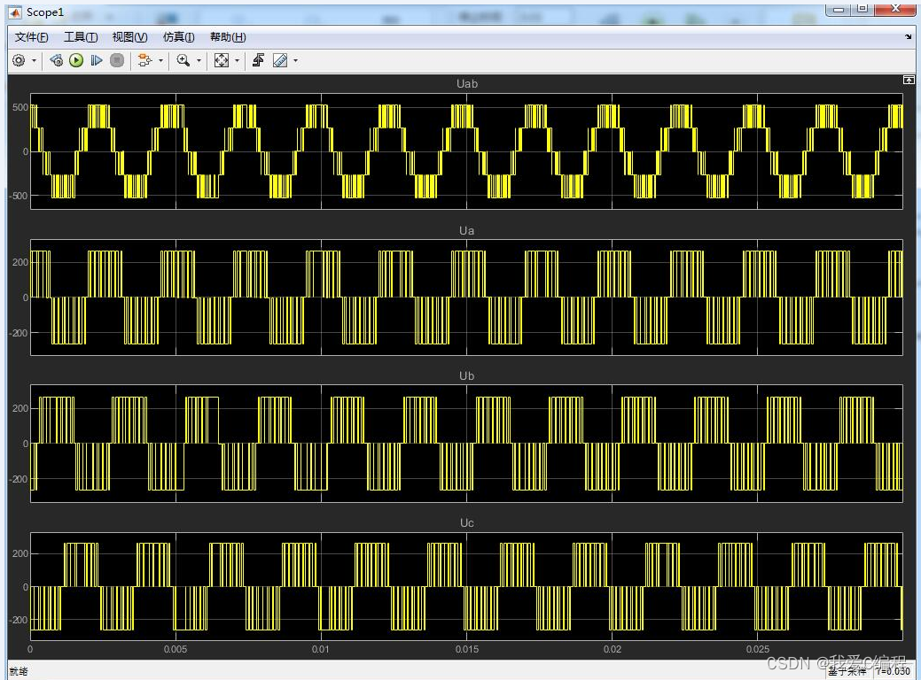Stop the running simulation

pyautogui.click(x=118, y=60)
